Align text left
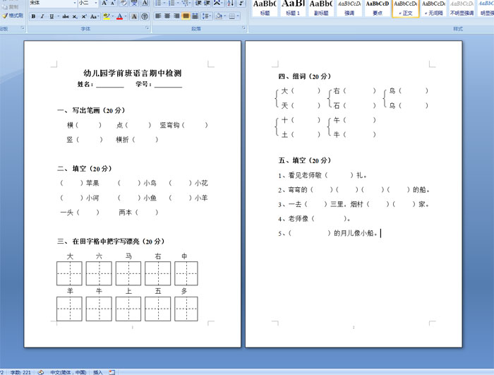 tap(158, 16)
